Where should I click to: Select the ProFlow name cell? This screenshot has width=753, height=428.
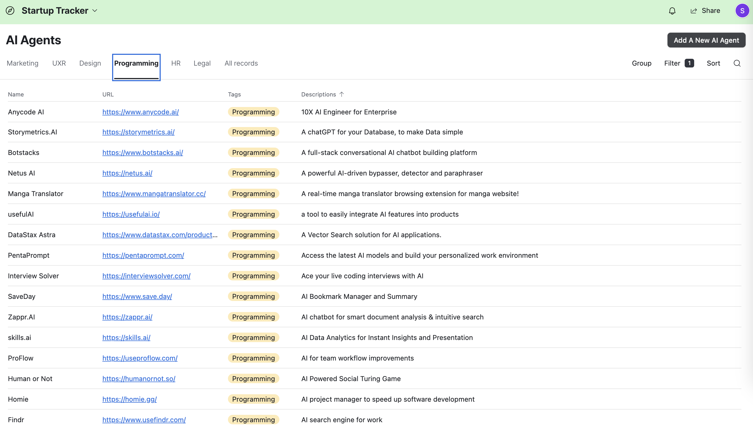point(21,358)
